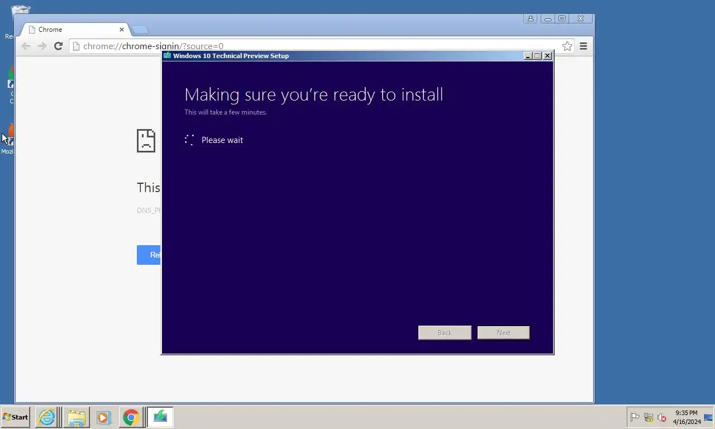
Task: Reload the Chrome page
Action: pos(58,46)
